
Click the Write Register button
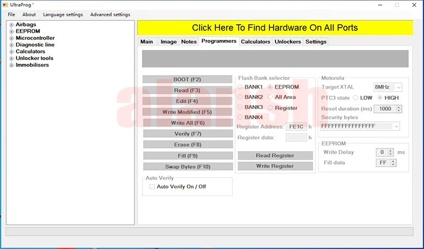[275, 166]
